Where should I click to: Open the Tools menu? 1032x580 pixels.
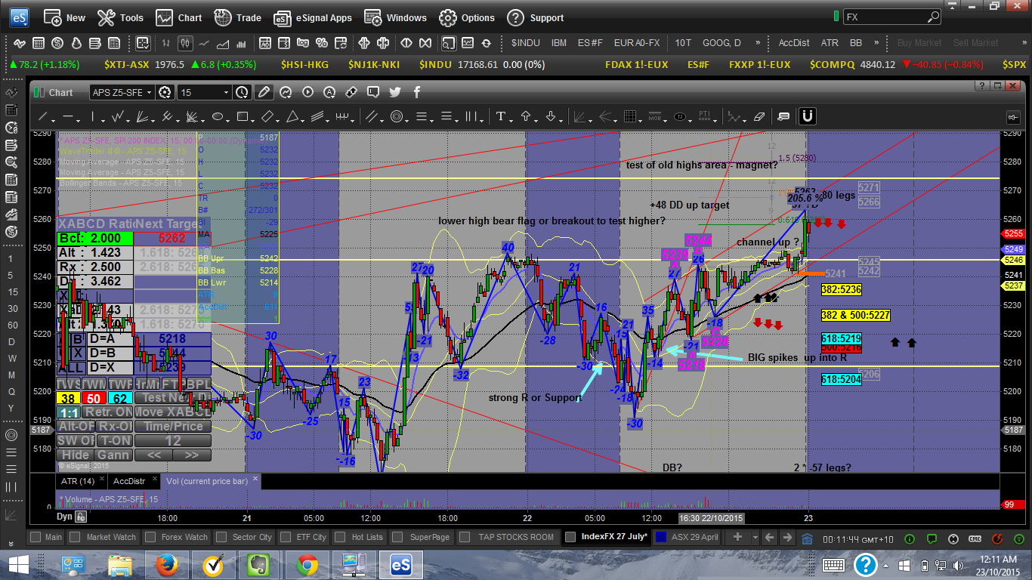point(120,17)
